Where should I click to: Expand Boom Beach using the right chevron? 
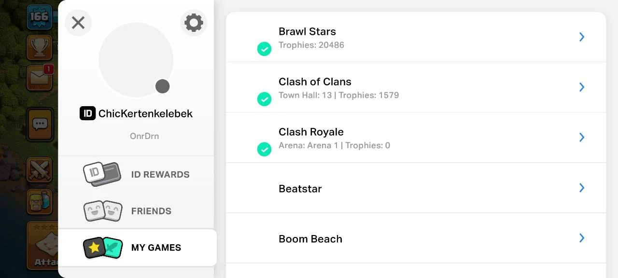tap(582, 237)
